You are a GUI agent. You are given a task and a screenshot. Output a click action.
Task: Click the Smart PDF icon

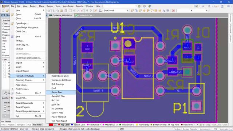pos(12,98)
